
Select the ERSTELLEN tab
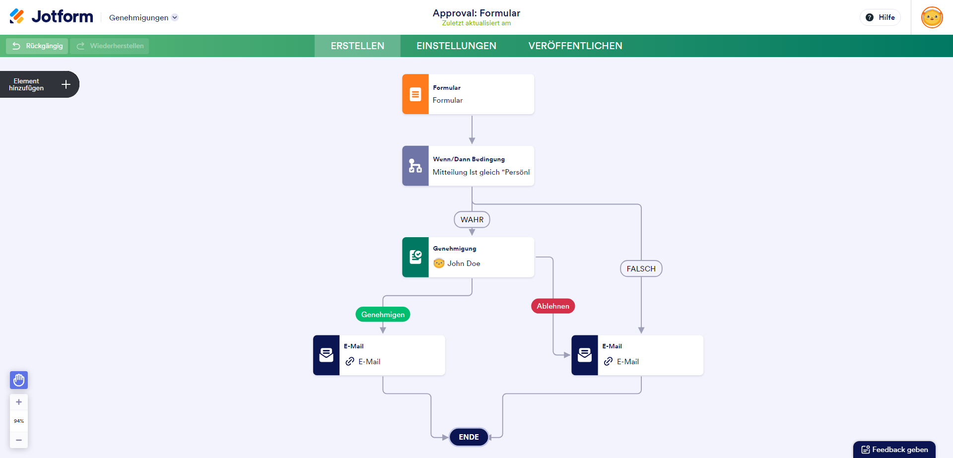[357, 46]
